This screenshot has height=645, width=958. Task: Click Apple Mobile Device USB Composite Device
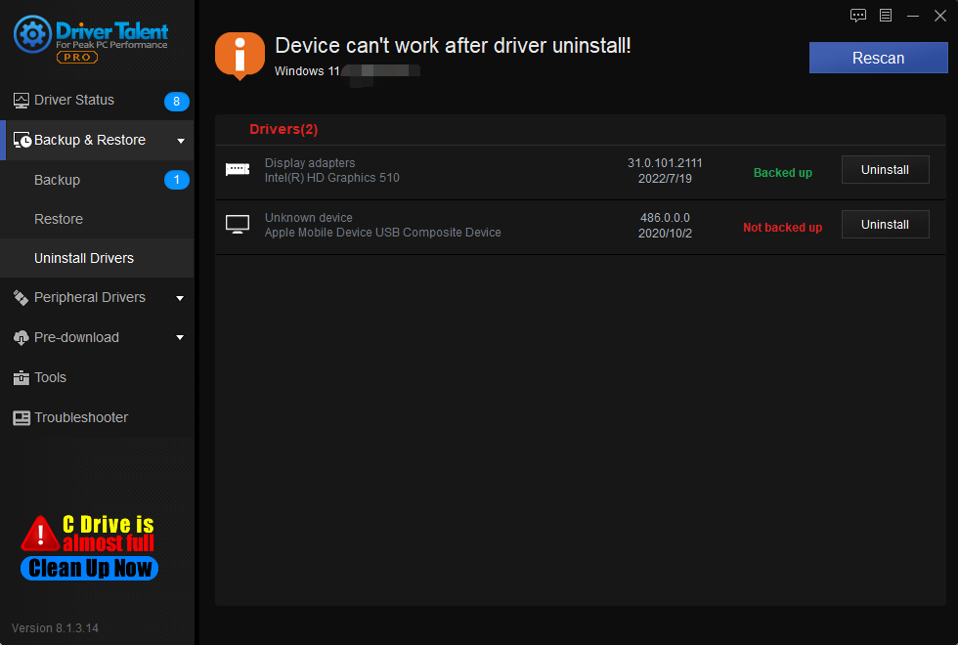(x=382, y=233)
